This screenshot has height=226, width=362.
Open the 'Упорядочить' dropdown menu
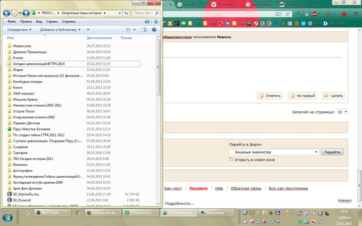[x=19, y=29]
